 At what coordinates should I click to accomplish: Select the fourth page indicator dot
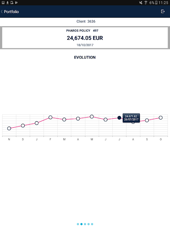pos(89,224)
